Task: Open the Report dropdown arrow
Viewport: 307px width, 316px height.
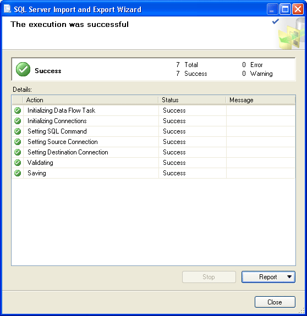Action: pyautogui.click(x=289, y=277)
